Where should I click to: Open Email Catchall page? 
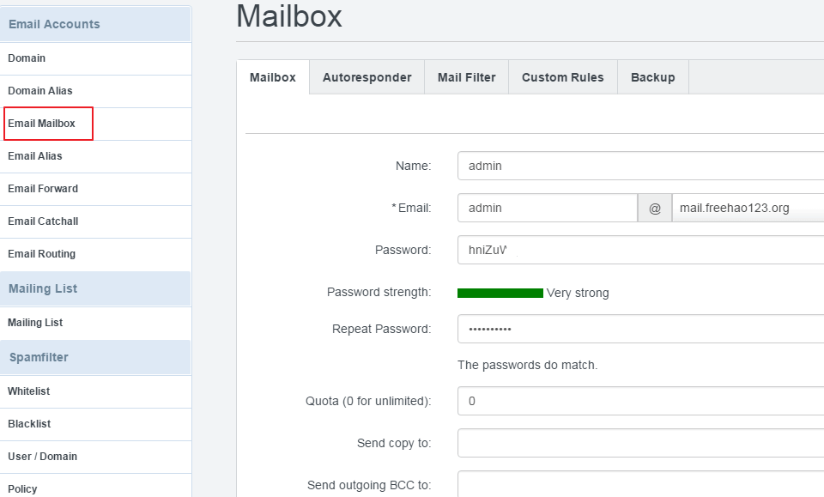tap(95, 221)
